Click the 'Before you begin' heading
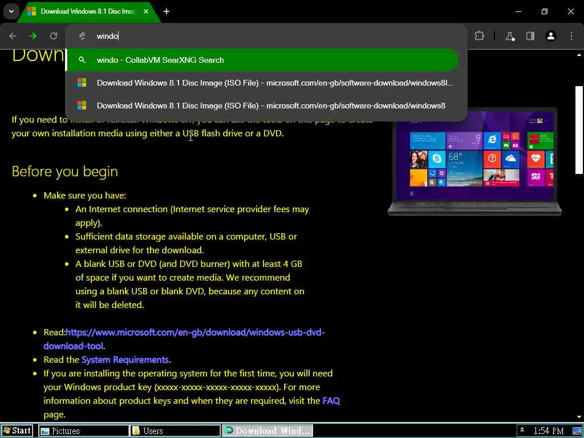584x438 pixels. click(x=65, y=171)
